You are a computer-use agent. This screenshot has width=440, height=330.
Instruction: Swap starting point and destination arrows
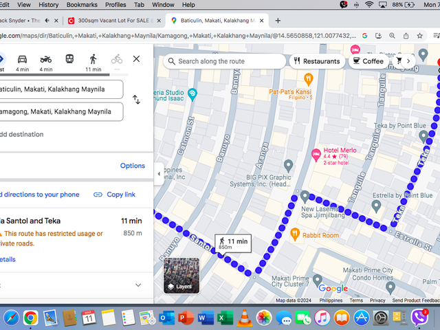click(136, 100)
